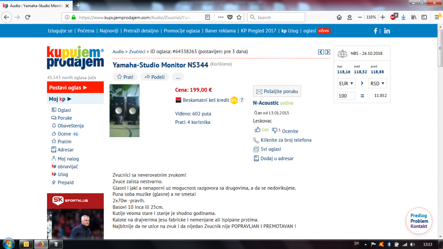Viewport: 443px width, 249px height.
Task: Click the Podeli share button
Action: coord(155,77)
